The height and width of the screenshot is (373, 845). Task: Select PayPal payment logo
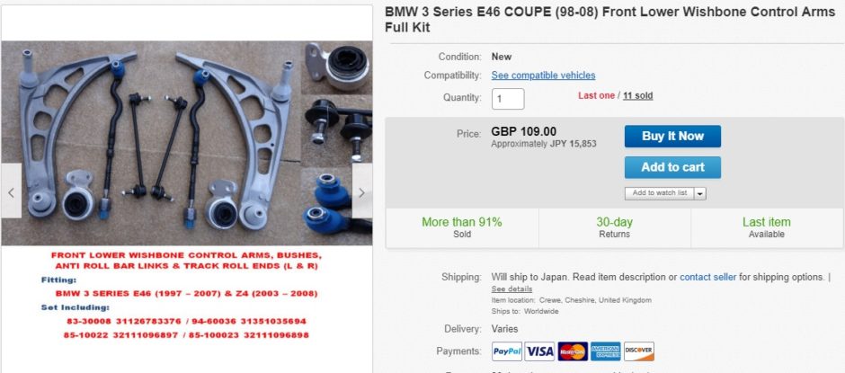point(507,351)
